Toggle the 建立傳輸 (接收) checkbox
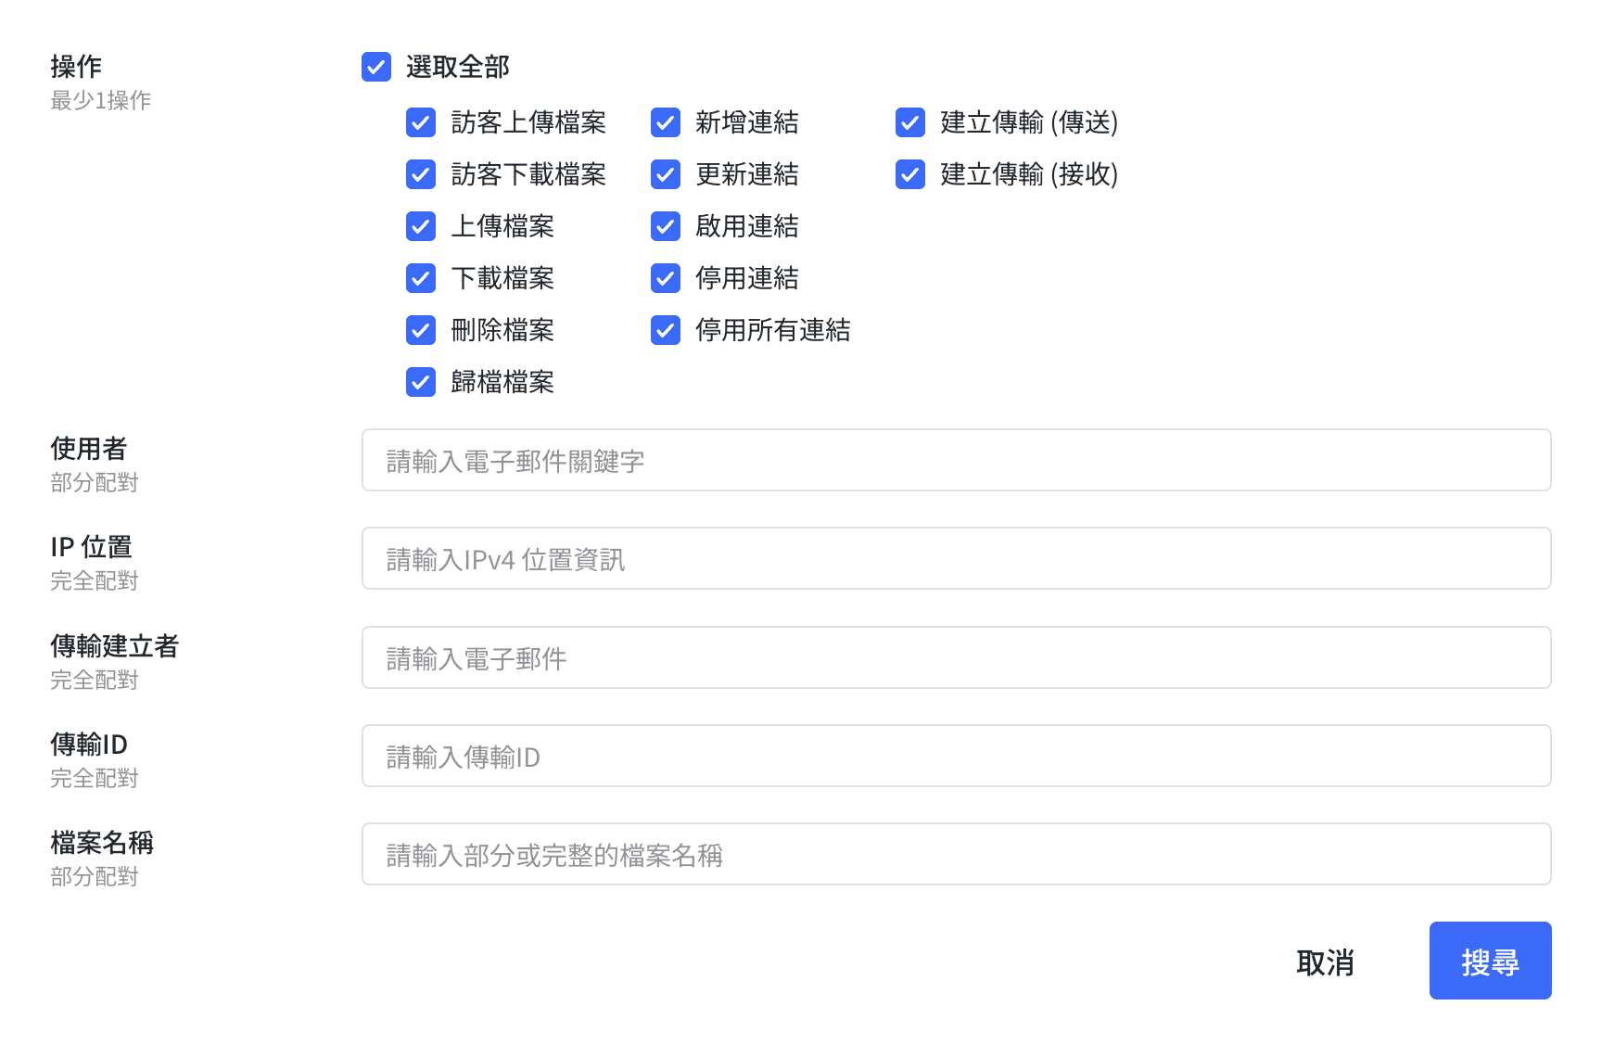 (910, 174)
